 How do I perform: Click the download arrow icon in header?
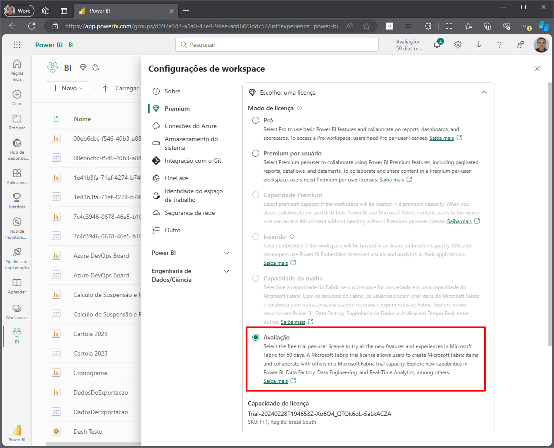point(479,45)
